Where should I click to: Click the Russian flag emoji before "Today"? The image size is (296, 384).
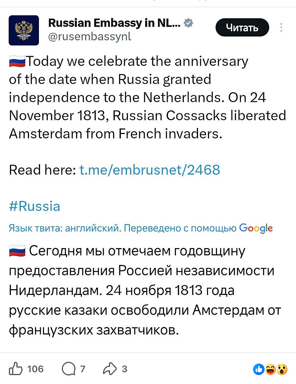[x=17, y=62]
